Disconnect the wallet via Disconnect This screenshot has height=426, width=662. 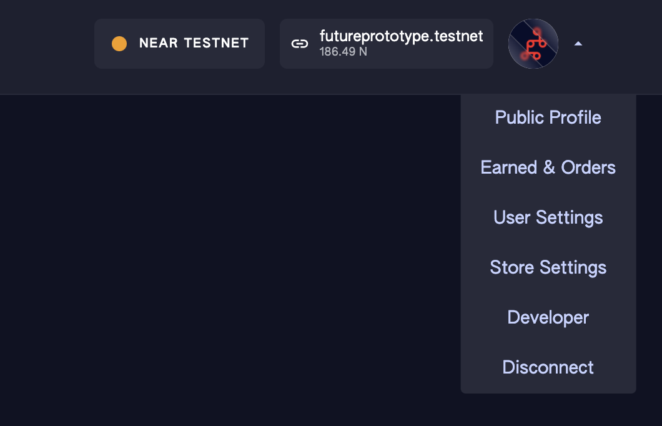click(548, 367)
